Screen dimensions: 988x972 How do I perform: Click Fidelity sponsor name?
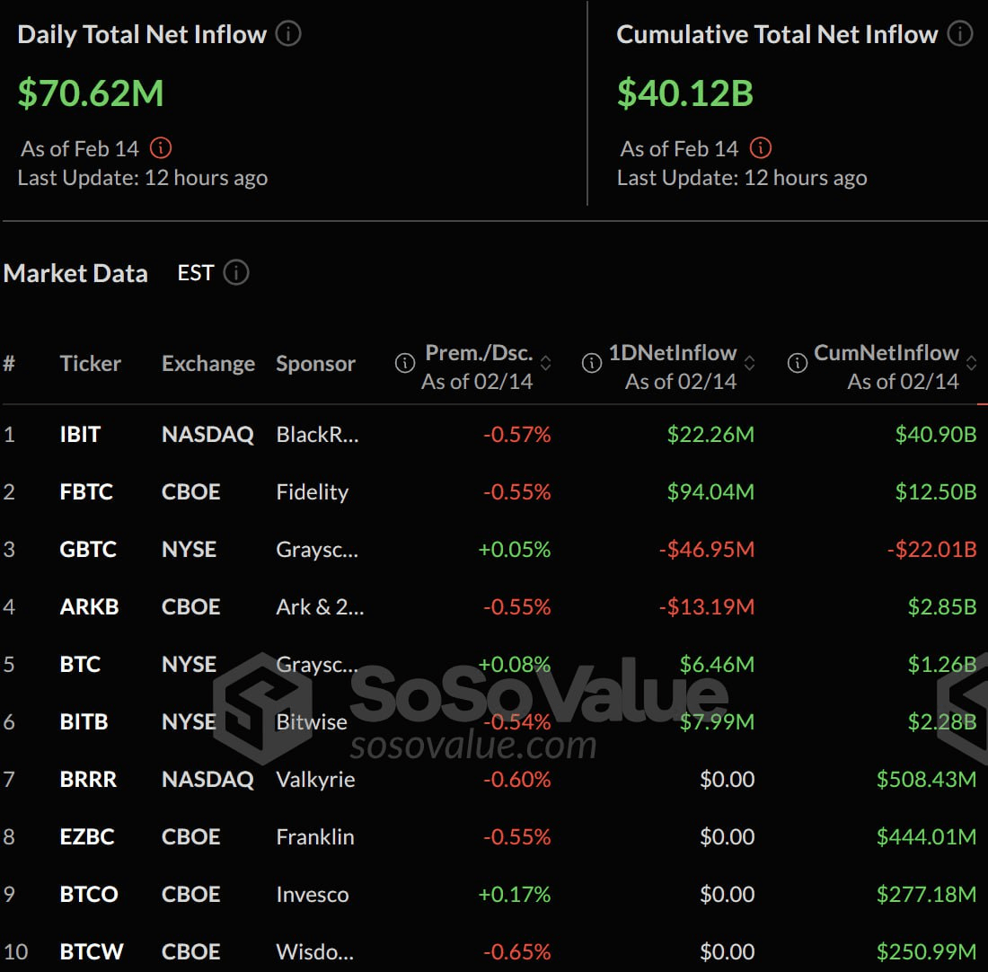(x=312, y=491)
